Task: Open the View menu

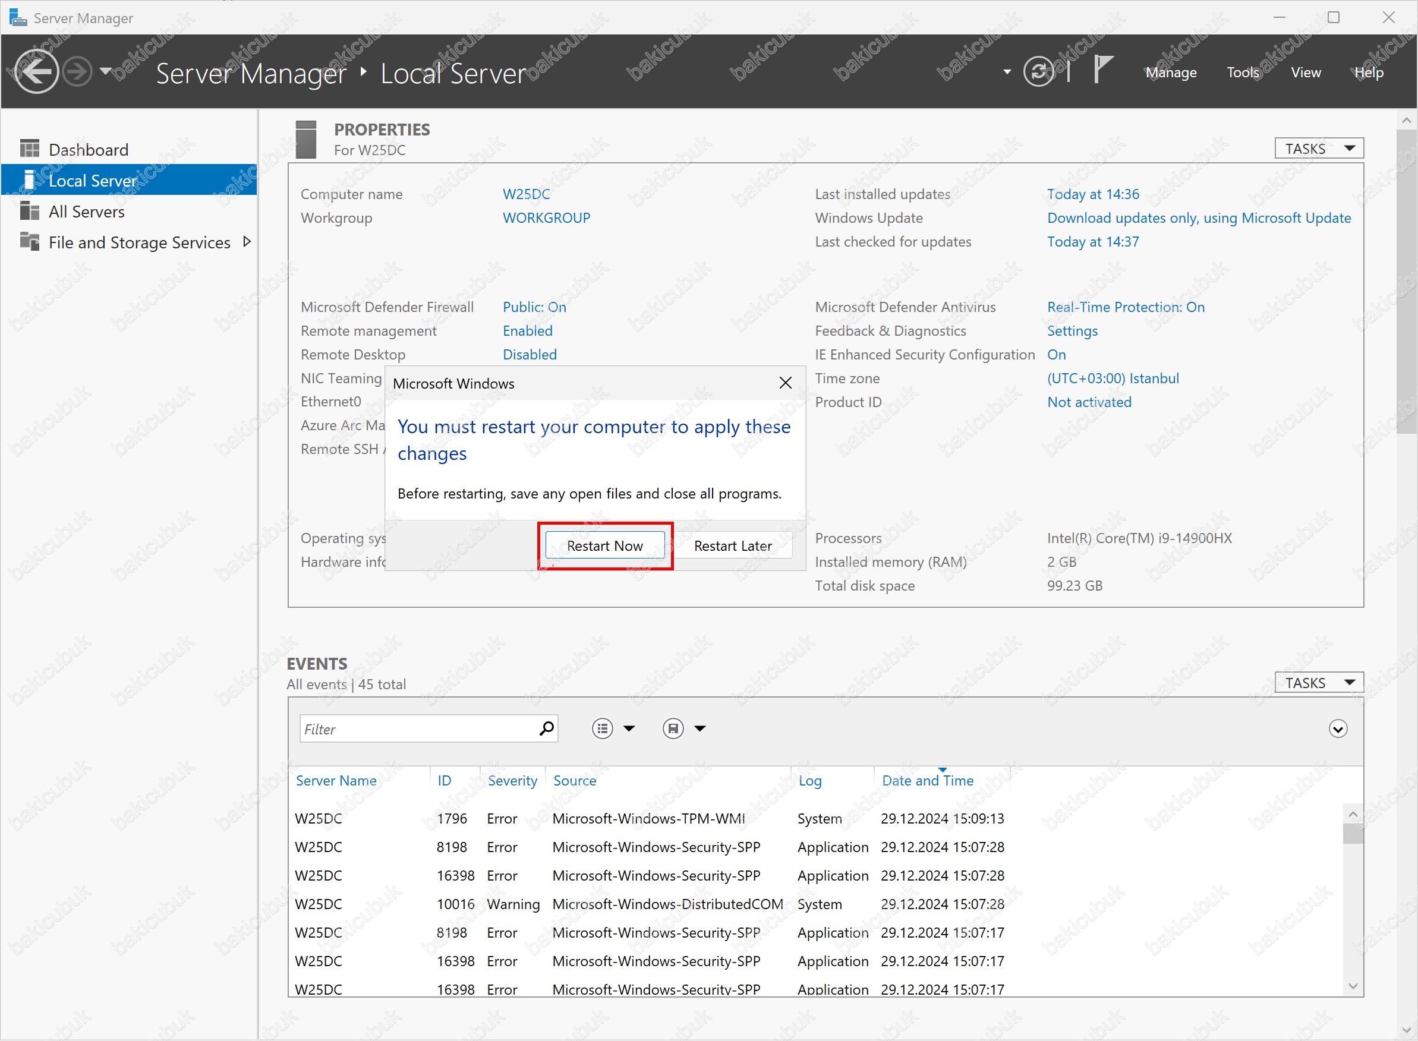Action: click(1306, 72)
